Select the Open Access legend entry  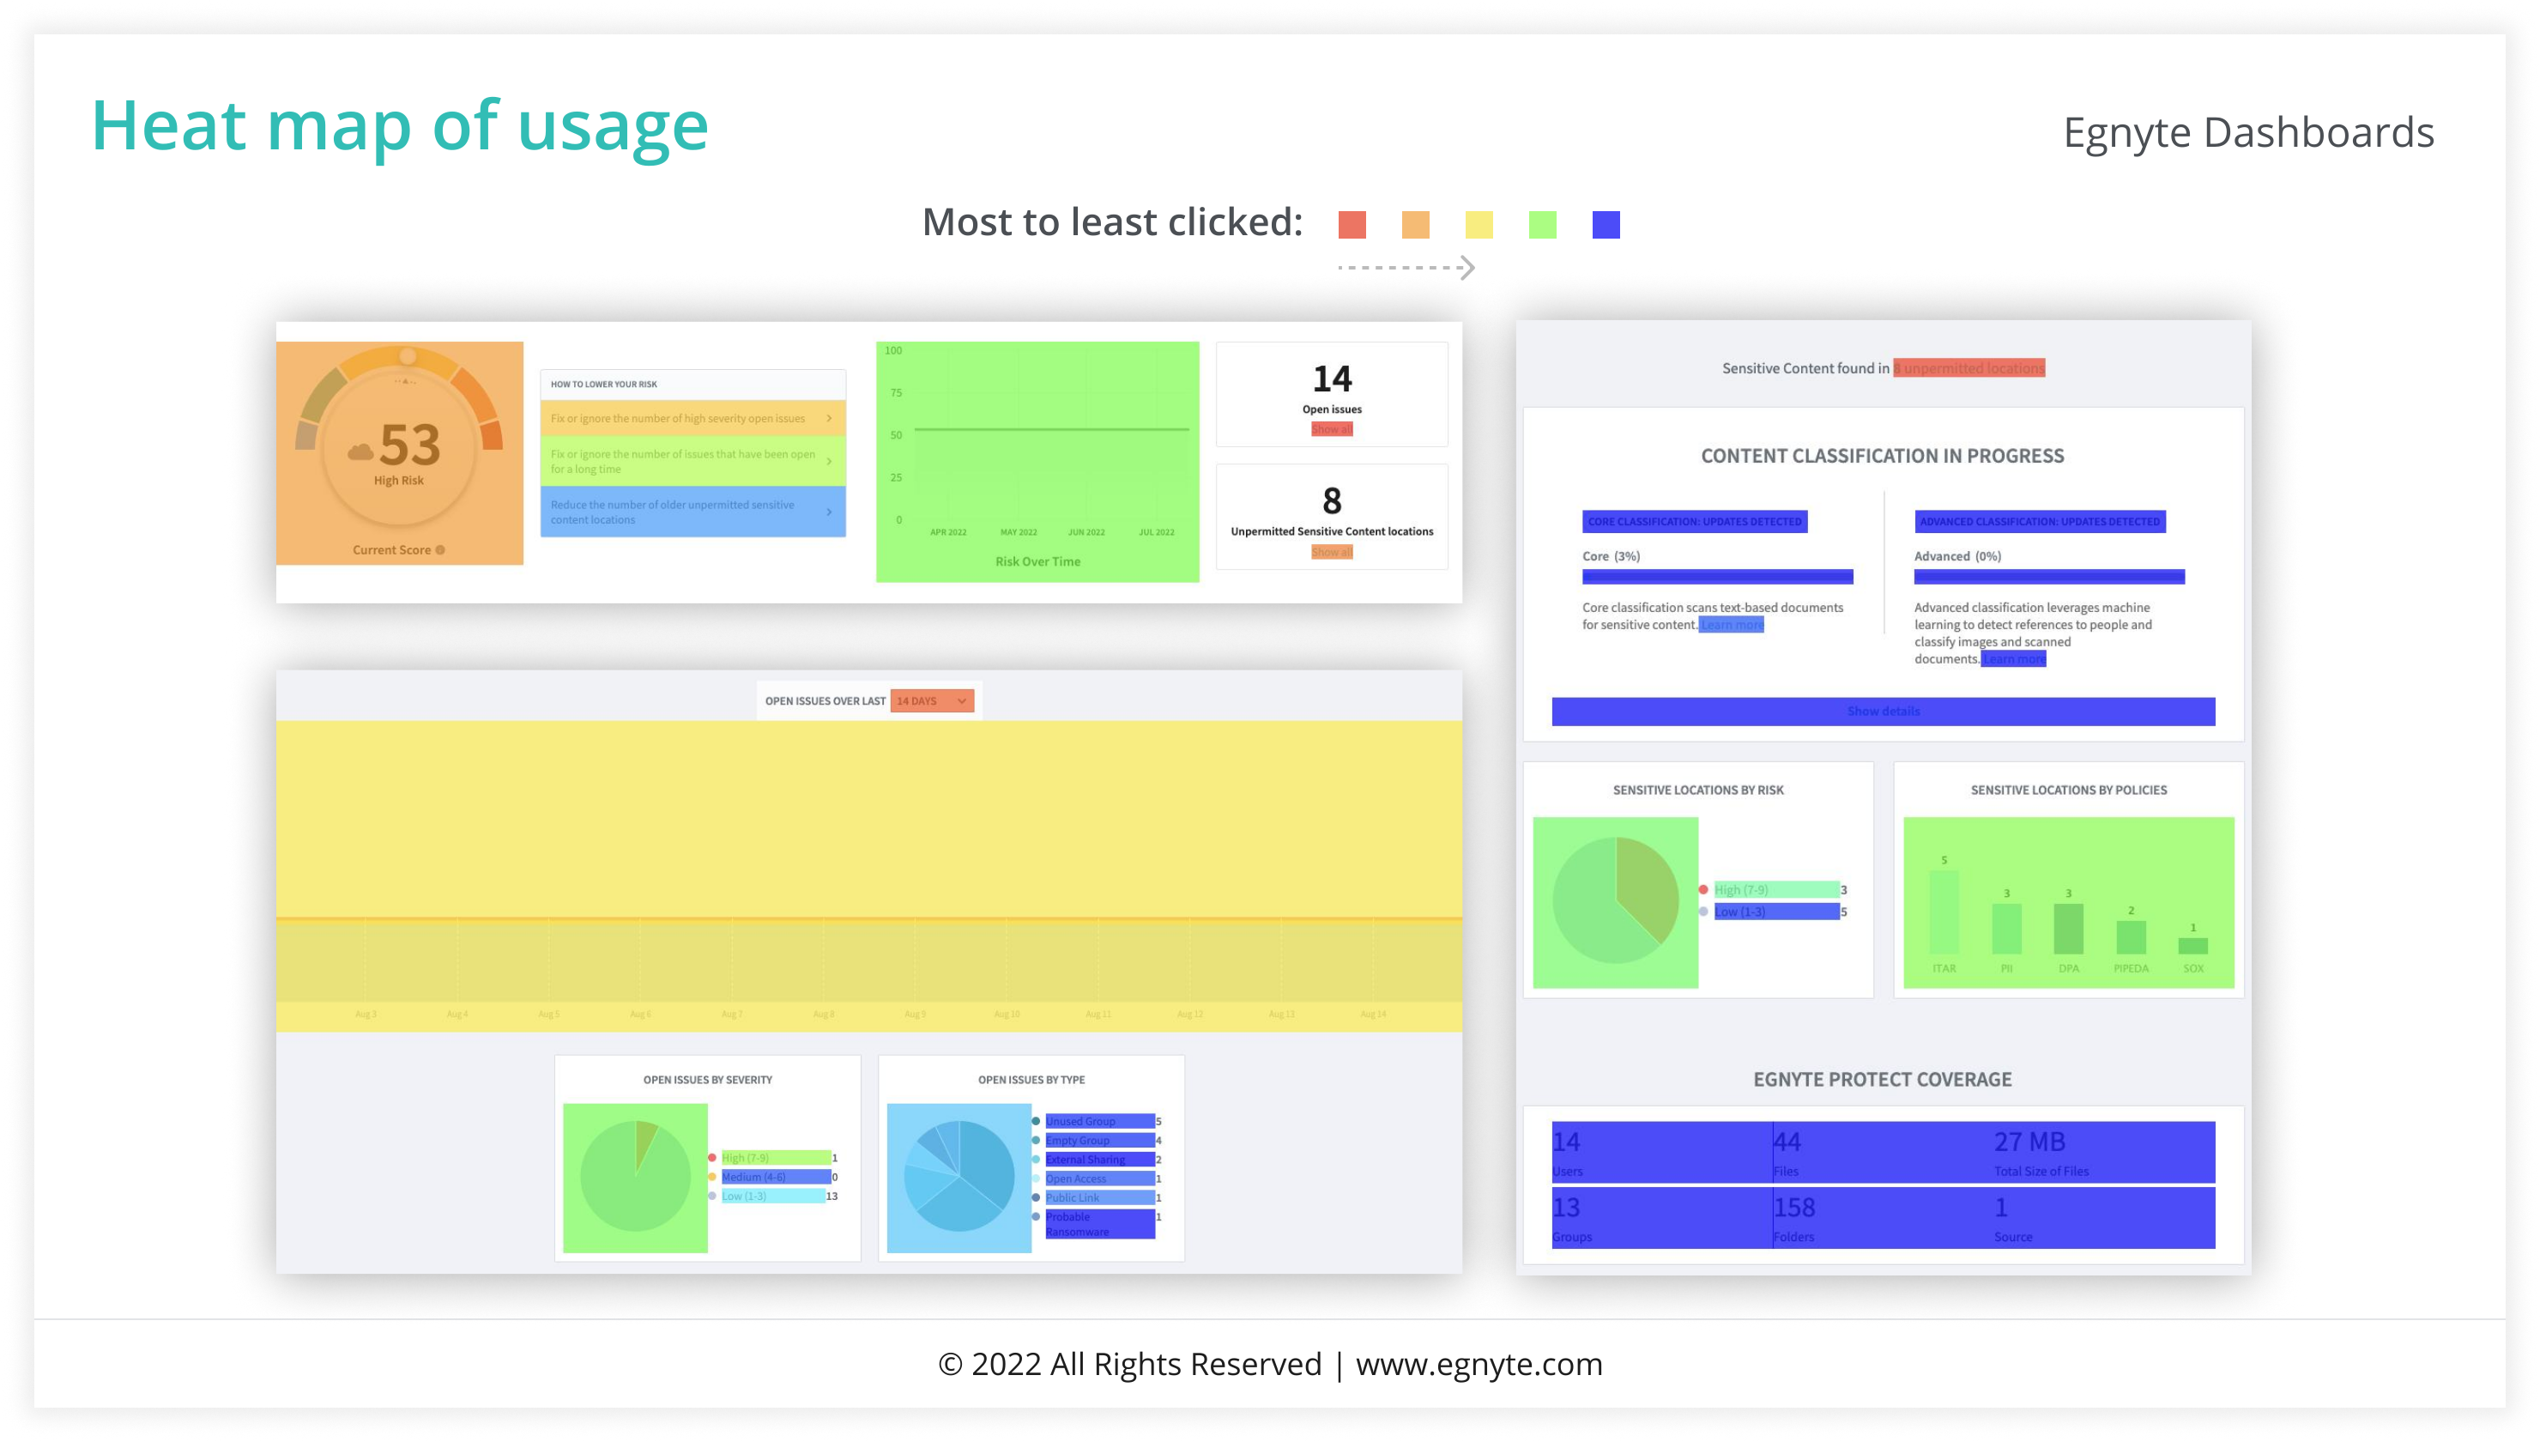coord(1100,1178)
